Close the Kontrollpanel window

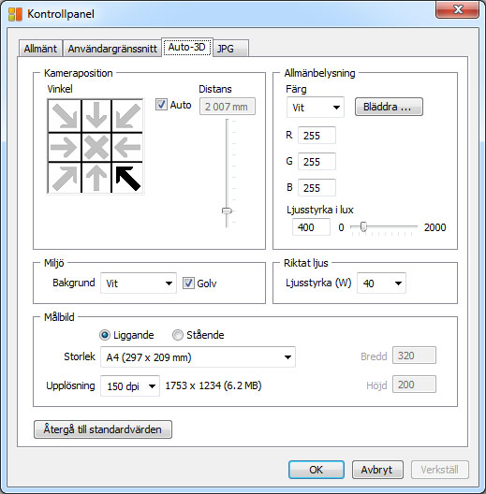coord(458,9)
